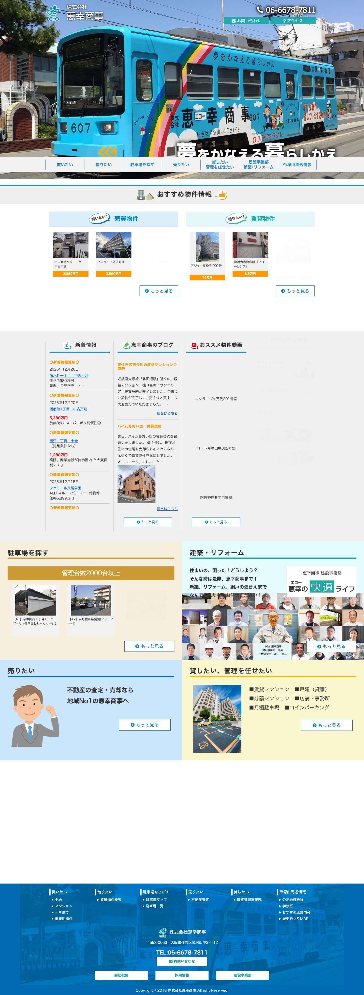Screen dimensions: 364x995
Task: Click the pencil icon beside 恵幸商事のブログ
Action: point(126,345)
